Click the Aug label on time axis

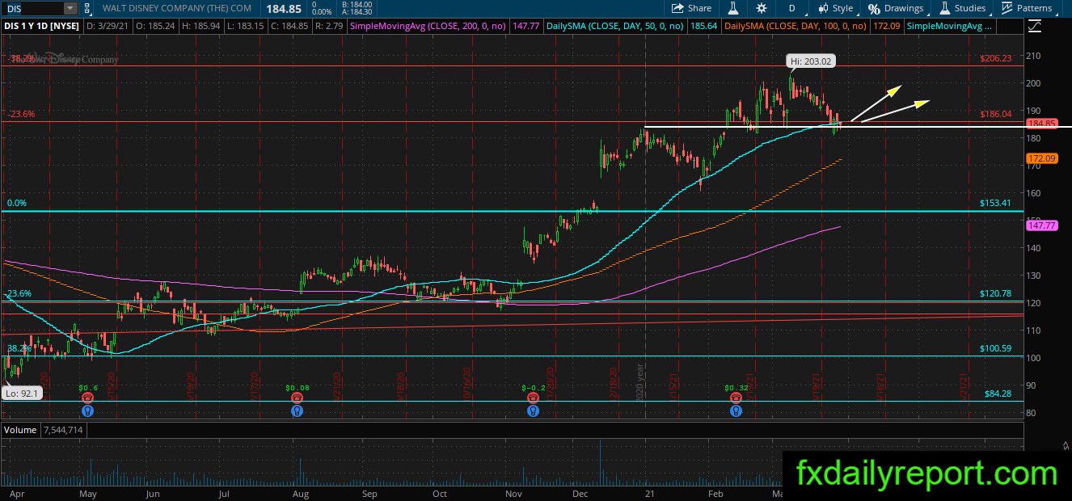pyautogui.click(x=300, y=493)
